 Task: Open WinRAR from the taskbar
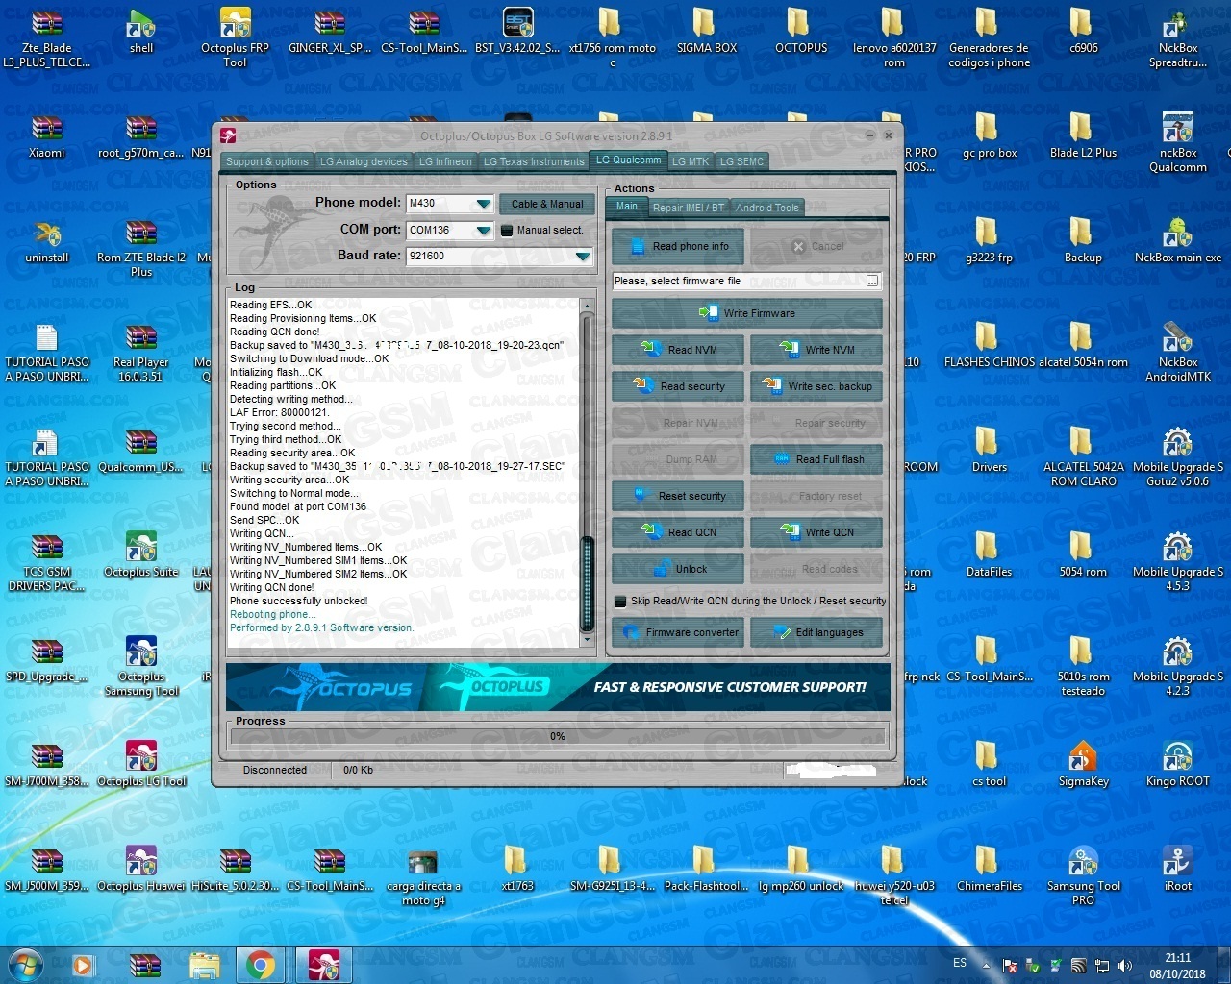point(144,965)
